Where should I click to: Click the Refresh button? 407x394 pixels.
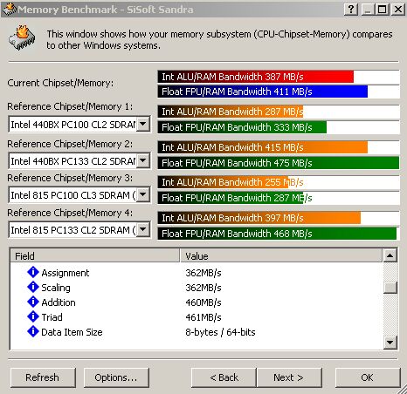[43, 377]
